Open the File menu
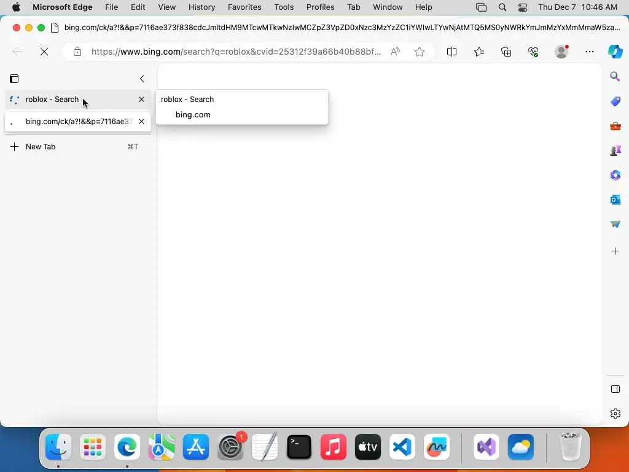Screen dimensions: 629x472 click(112, 7)
